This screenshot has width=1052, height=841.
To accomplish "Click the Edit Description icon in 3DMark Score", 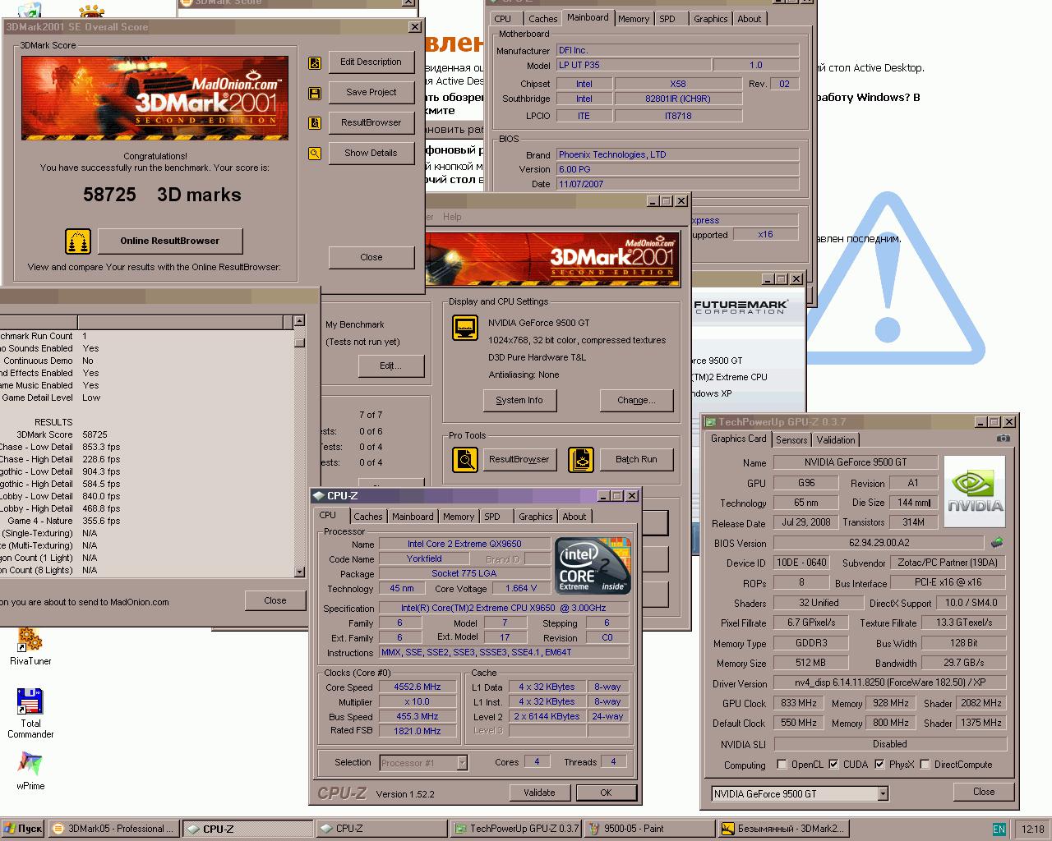I will [x=315, y=63].
